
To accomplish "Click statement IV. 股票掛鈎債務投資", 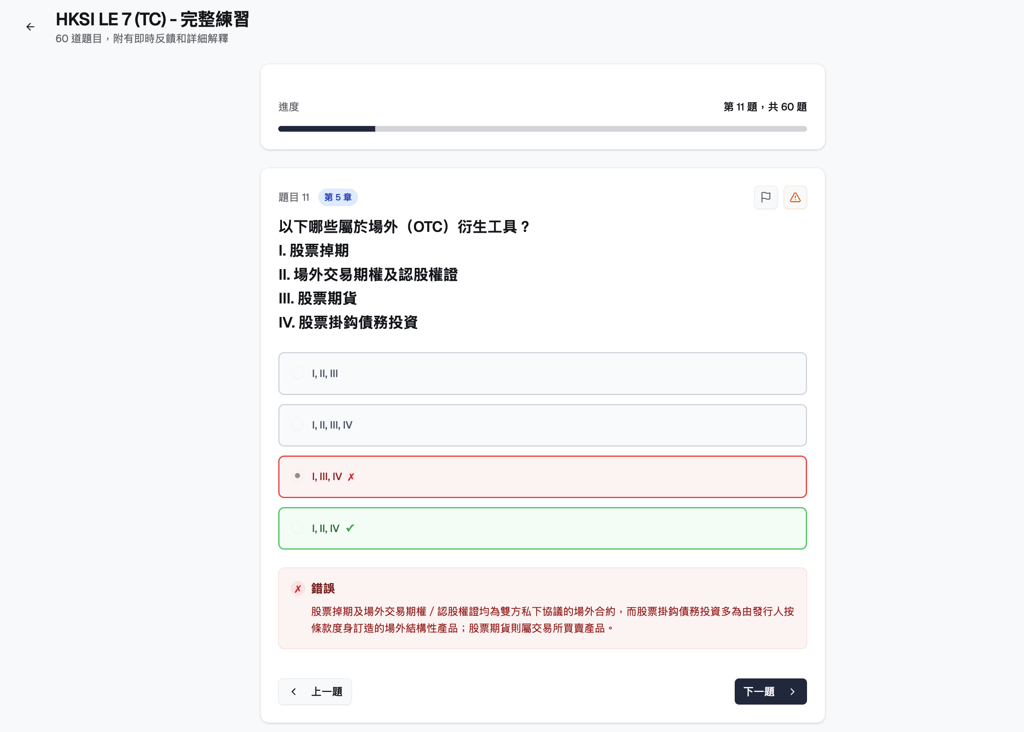I will (x=348, y=322).
